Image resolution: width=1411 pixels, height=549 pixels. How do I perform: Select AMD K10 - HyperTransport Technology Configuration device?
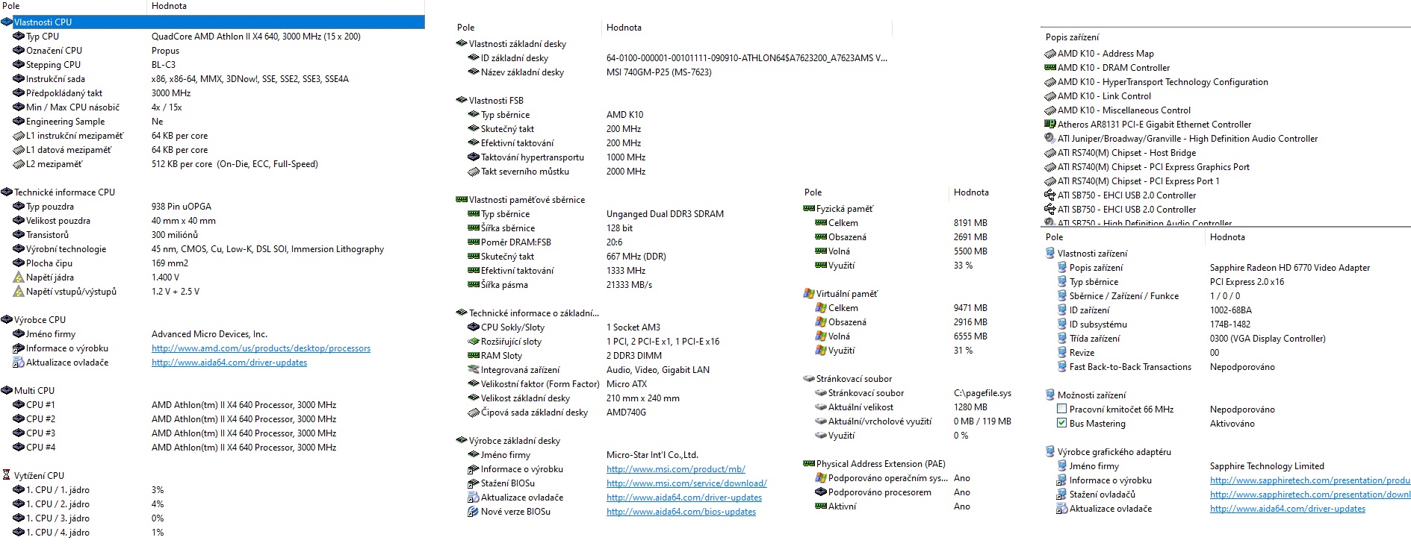point(1163,82)
